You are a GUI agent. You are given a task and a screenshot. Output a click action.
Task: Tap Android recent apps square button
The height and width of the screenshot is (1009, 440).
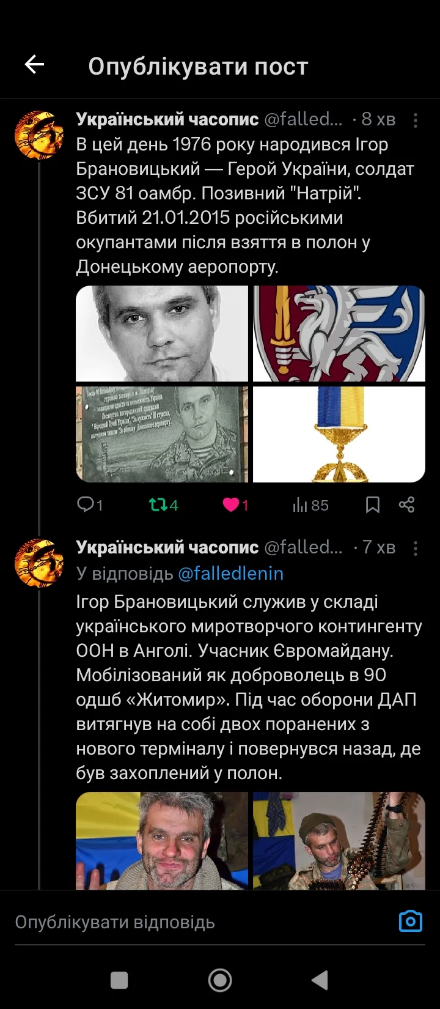119,980
